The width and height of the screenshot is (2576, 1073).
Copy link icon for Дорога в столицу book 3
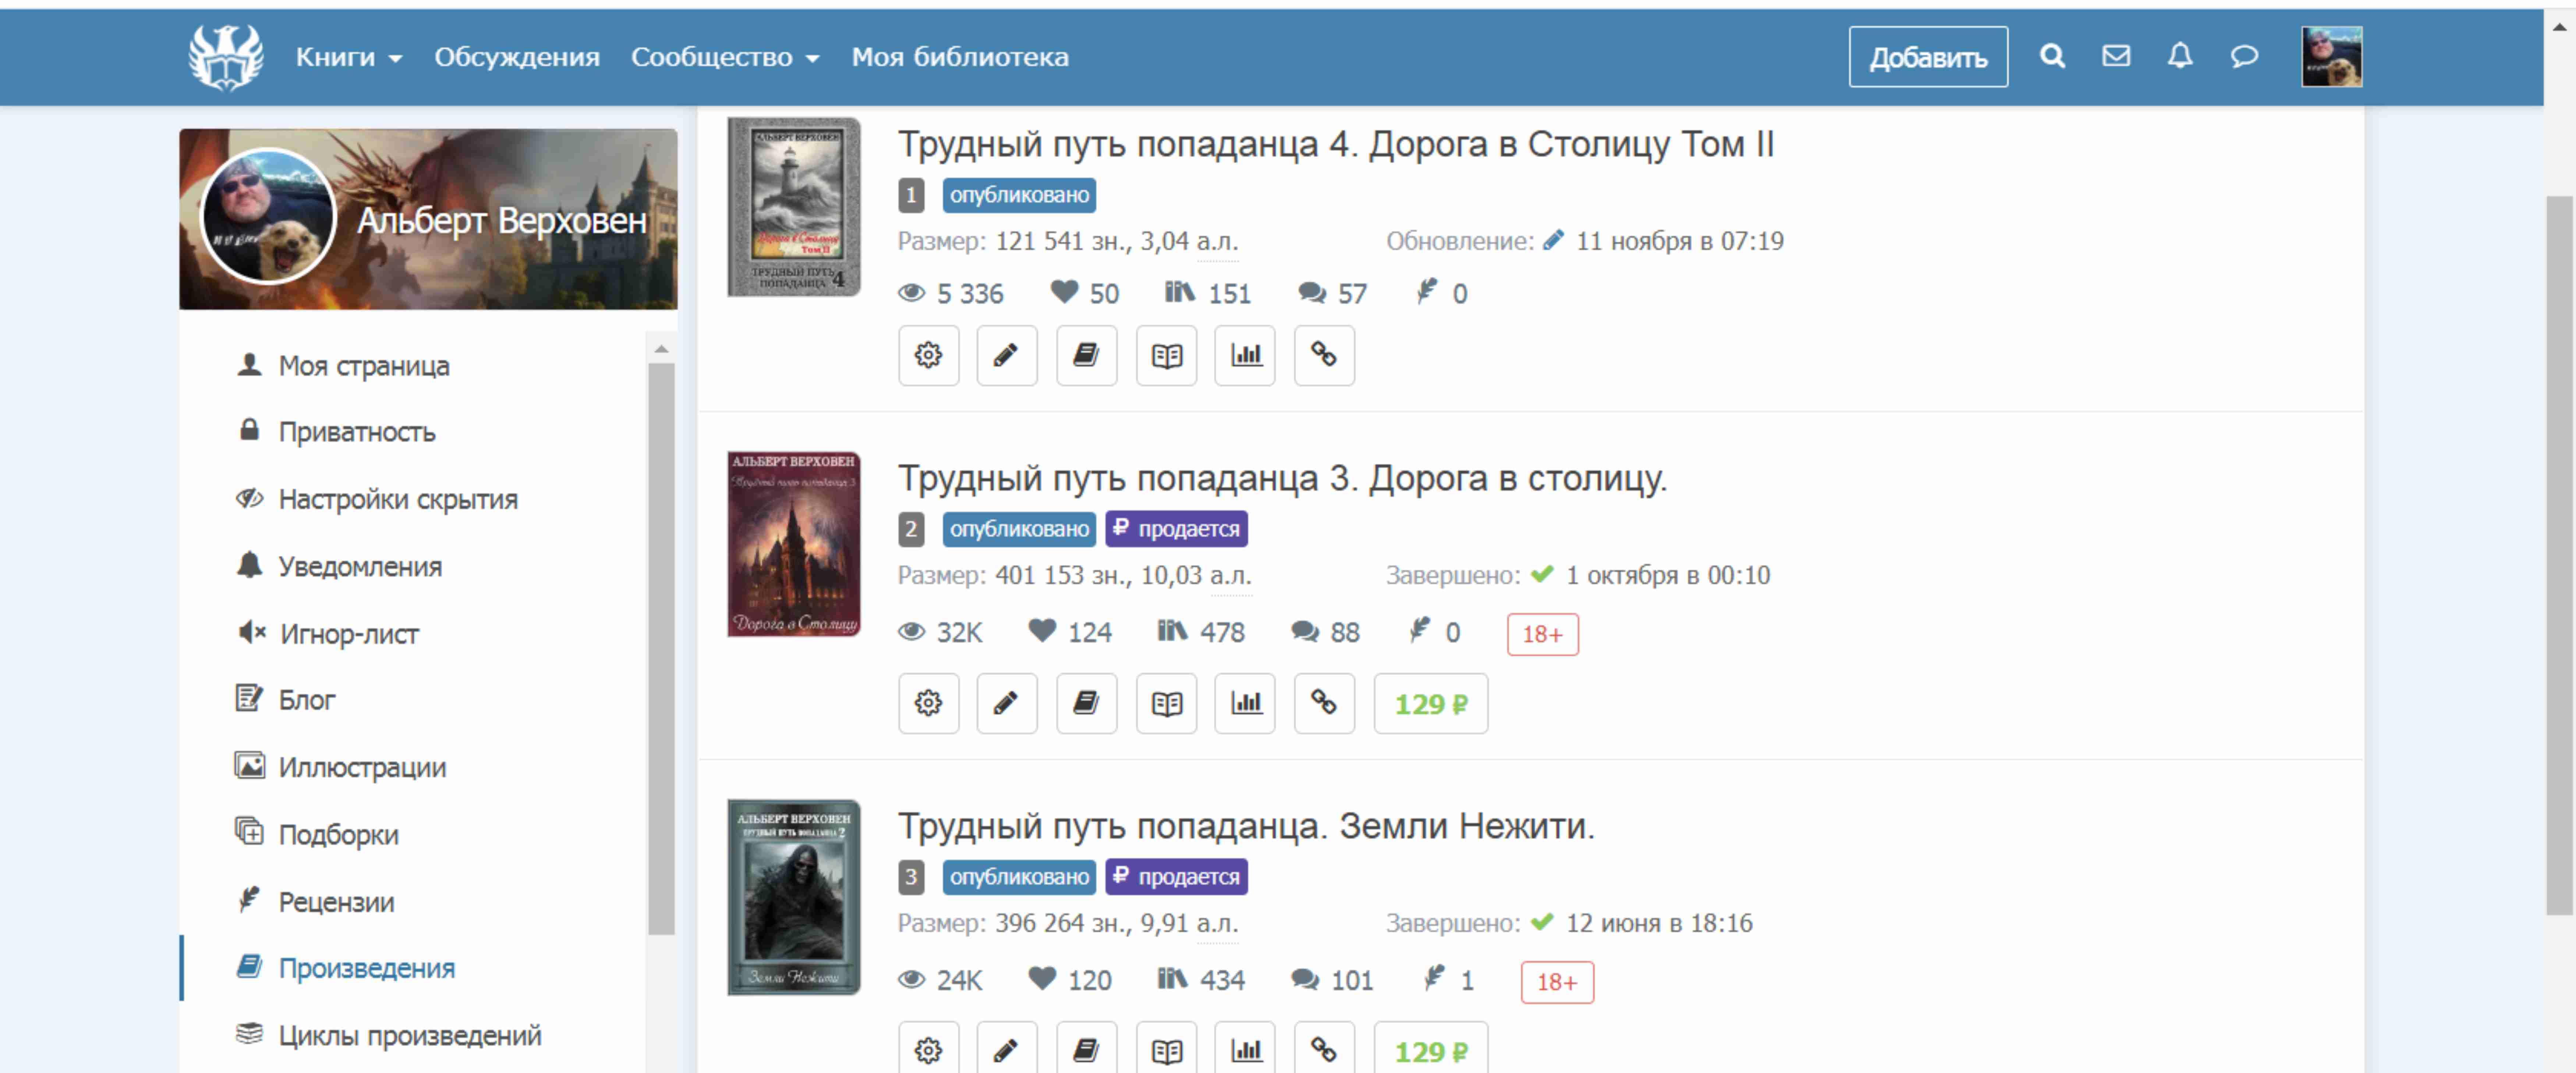click(x=1324, y=703)
